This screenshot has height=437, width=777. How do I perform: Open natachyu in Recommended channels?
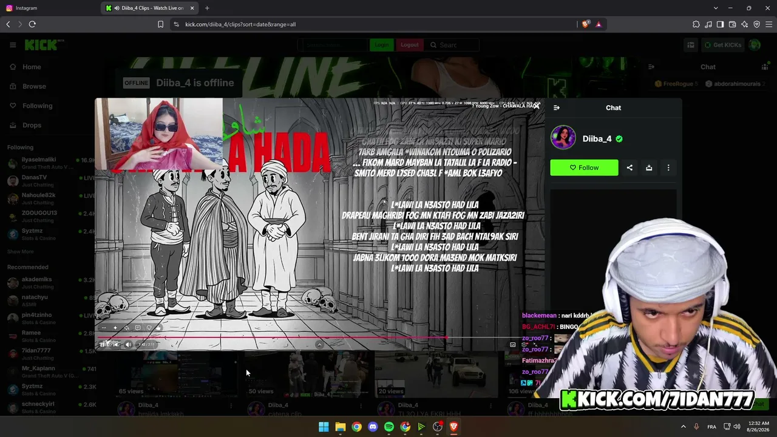[x=51, y=300]
